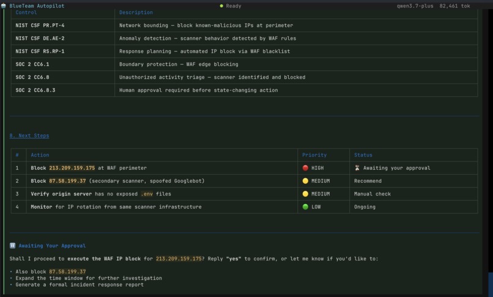The width and height of the screenshot is (493, 297).
Task: Click the yellow dot for Block 87.58.199.37 row
Action: [305, 181]
